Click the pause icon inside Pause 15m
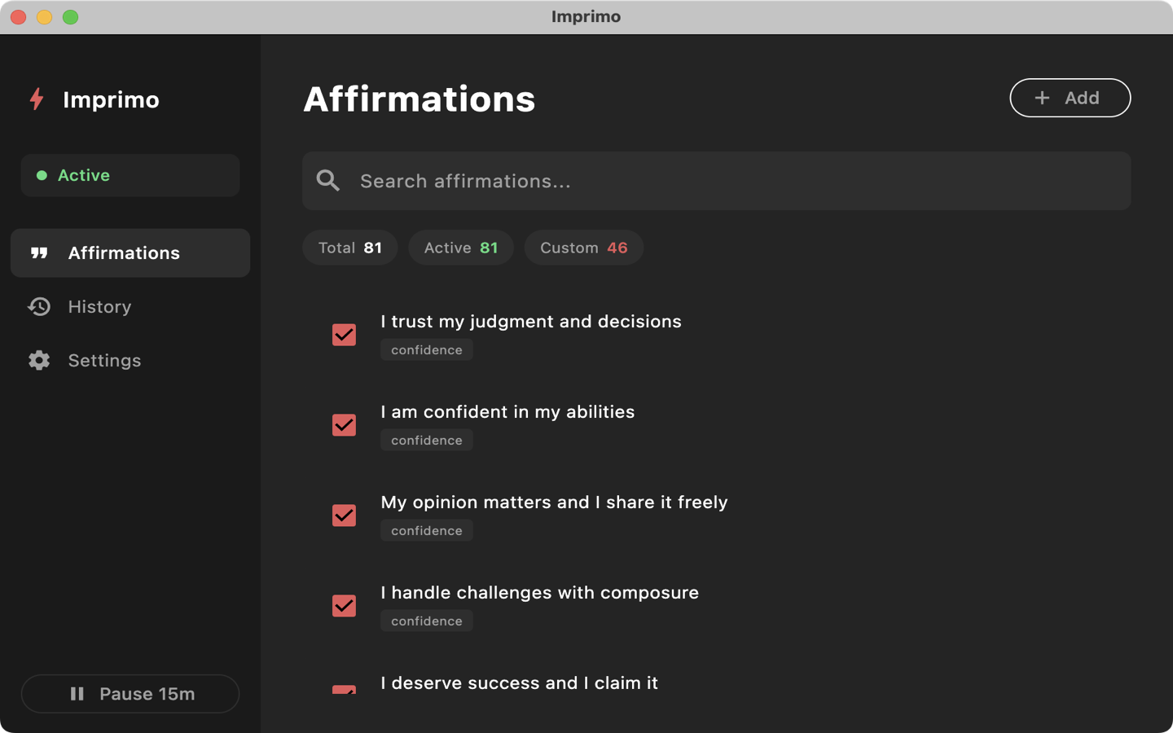This screenshot has height=733, width=1173. coord(77,694)
